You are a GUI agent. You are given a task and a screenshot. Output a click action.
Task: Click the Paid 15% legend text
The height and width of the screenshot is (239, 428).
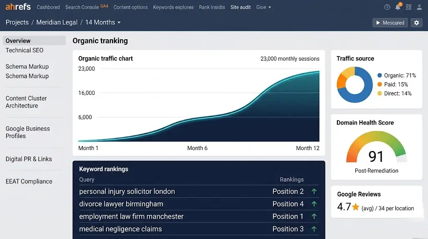[396, 84]
